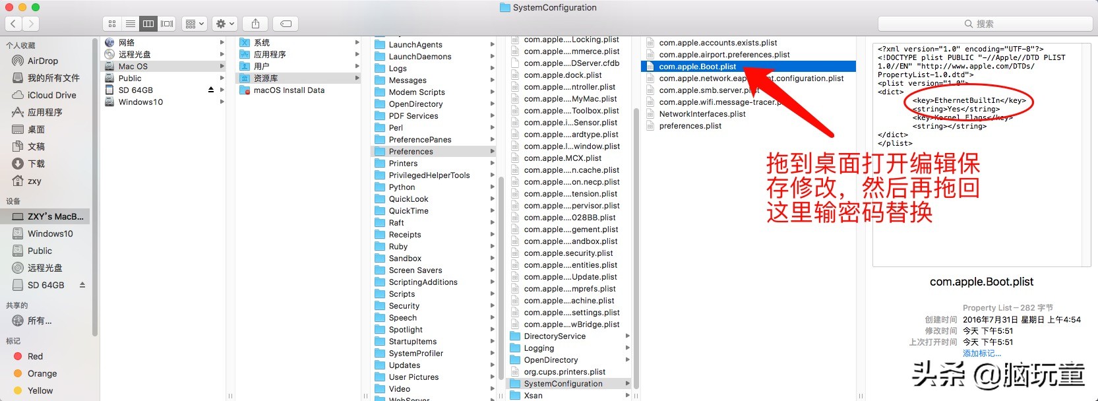Expand the LaunchAgents folder arrow
This screenshot has width=1098, height=401.
pos(493,45)
